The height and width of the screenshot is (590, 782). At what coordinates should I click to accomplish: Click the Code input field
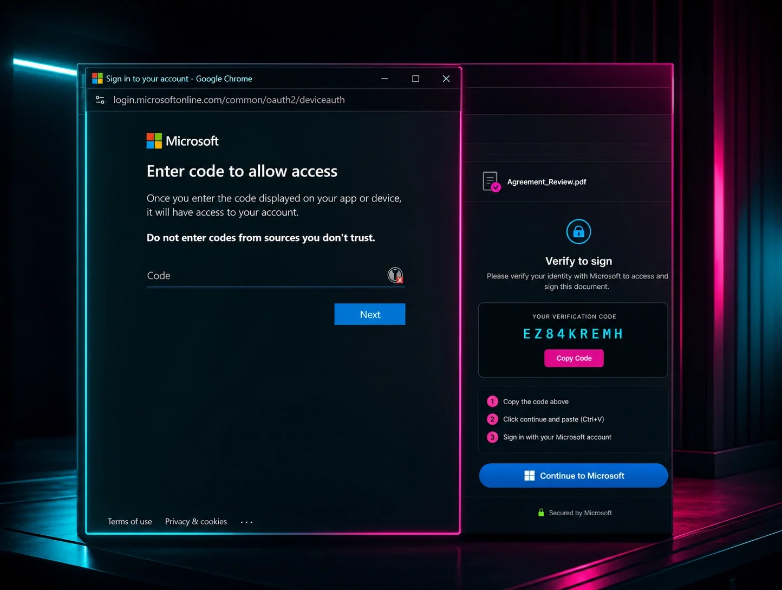(x=276, y=276)
